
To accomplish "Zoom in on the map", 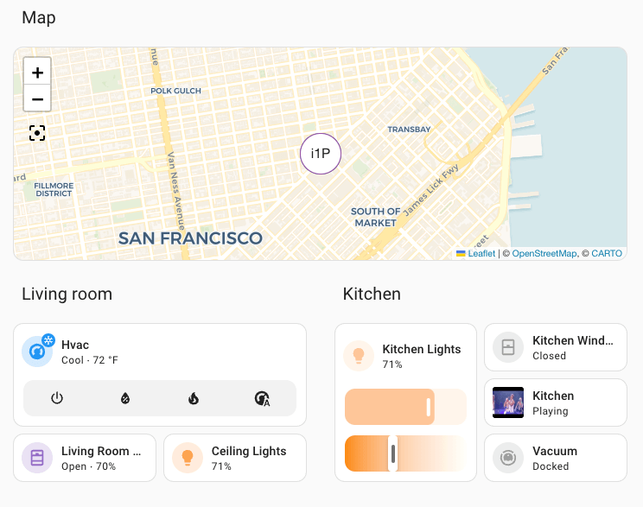I will pyautogui.click(x=37, y=71).
